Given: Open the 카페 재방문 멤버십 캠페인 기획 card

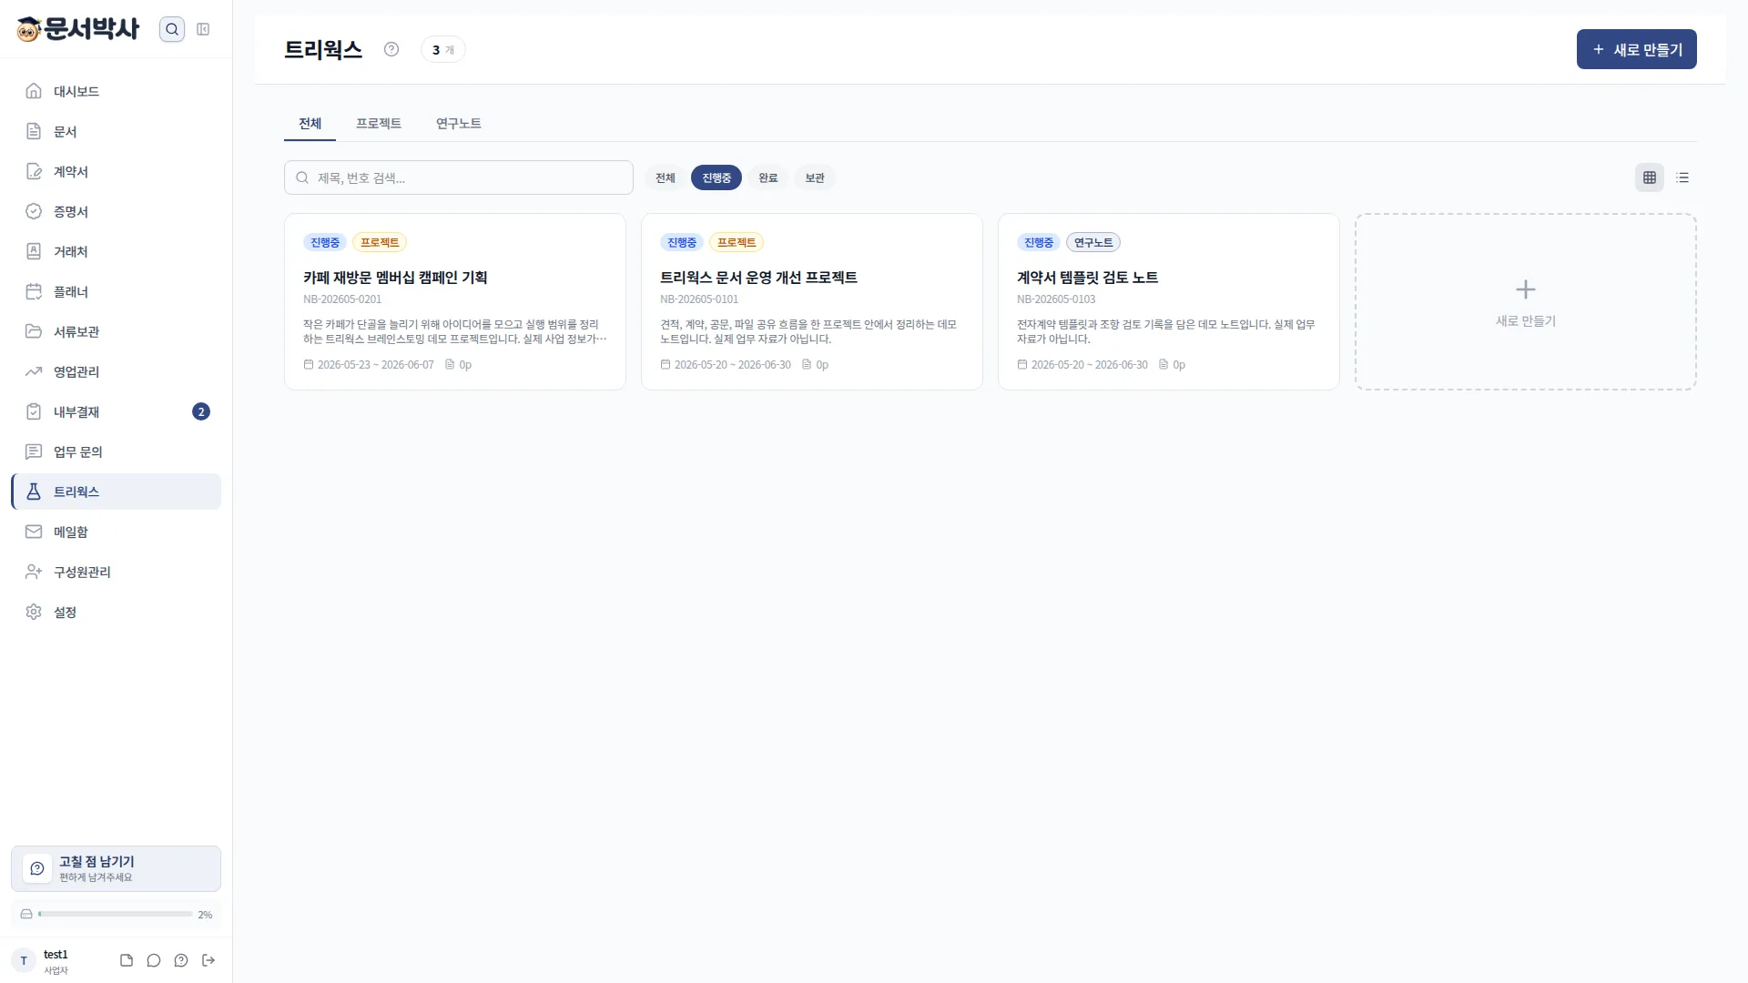Looking at the screenshot, I should point(455,302).
